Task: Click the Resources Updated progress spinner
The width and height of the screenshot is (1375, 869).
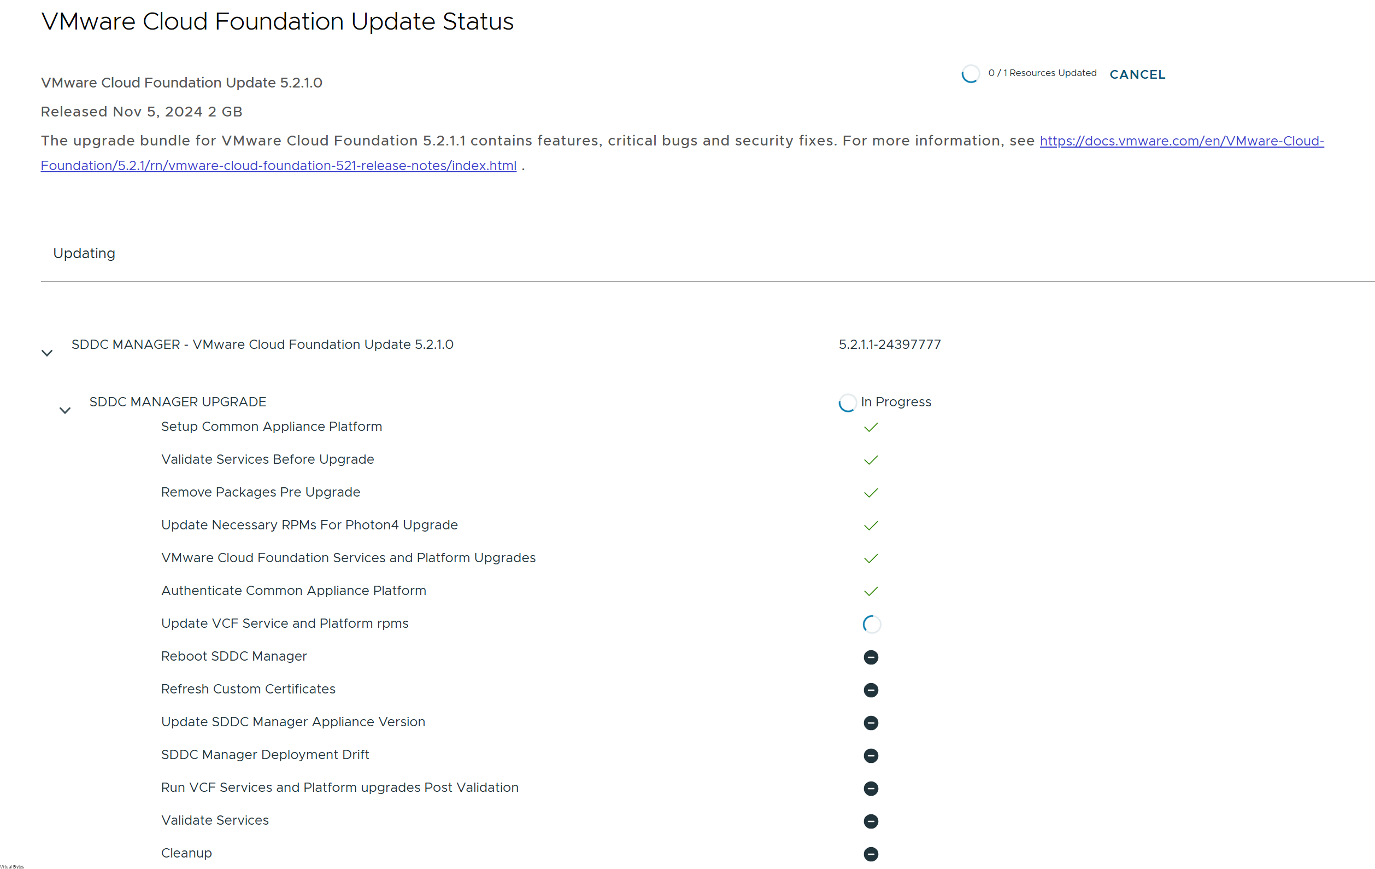Action: 970,74
